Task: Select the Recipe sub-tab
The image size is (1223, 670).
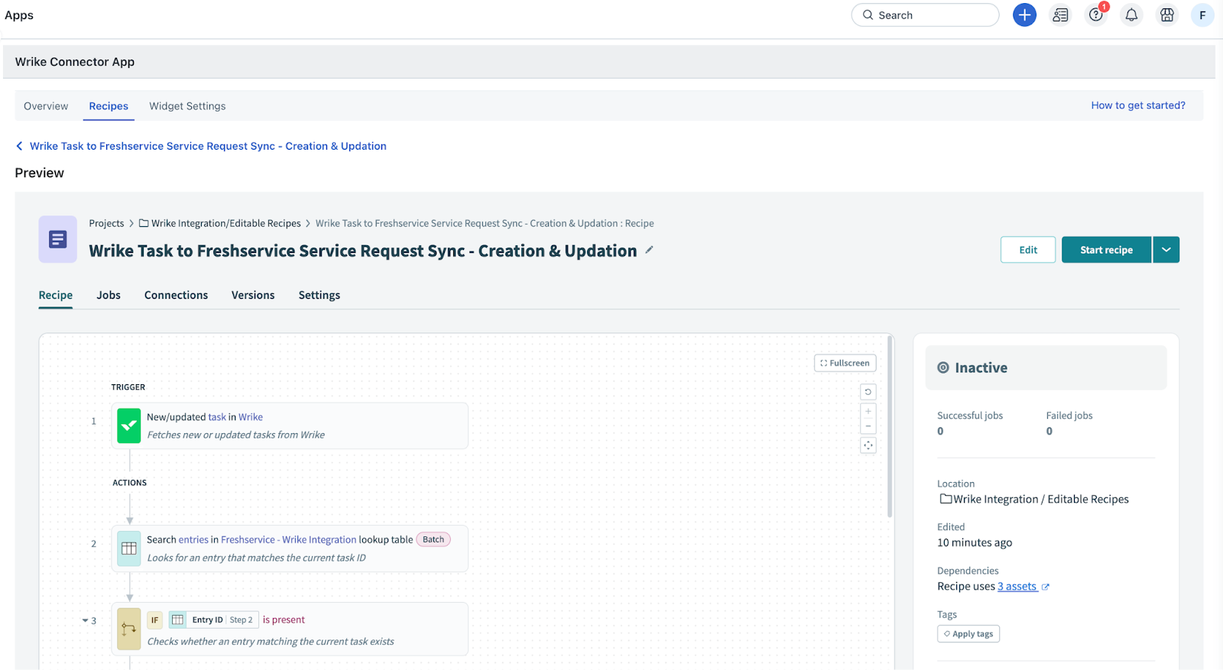Action: point(56,295)
